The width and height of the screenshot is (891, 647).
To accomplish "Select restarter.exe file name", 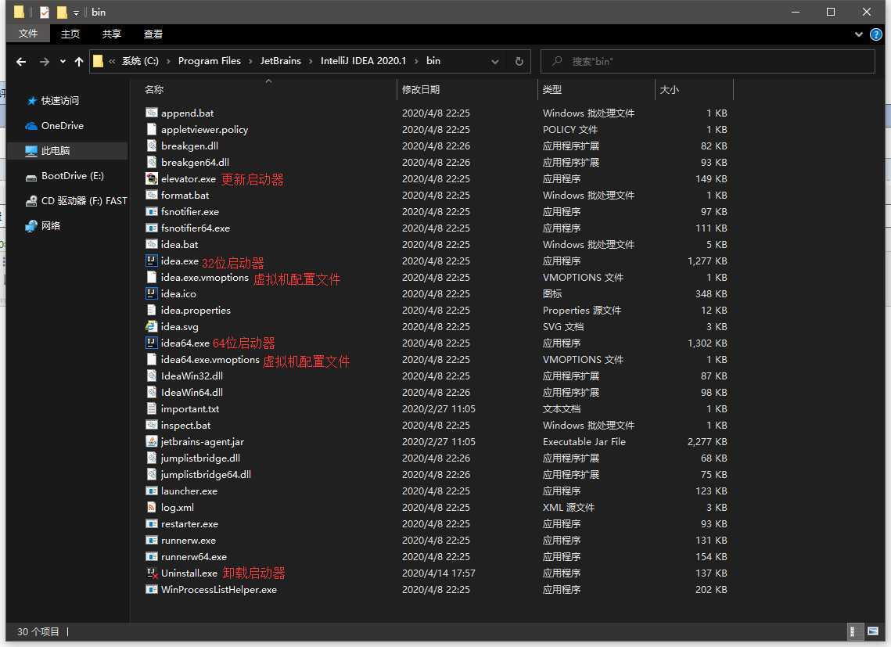I will pos(189,523).
